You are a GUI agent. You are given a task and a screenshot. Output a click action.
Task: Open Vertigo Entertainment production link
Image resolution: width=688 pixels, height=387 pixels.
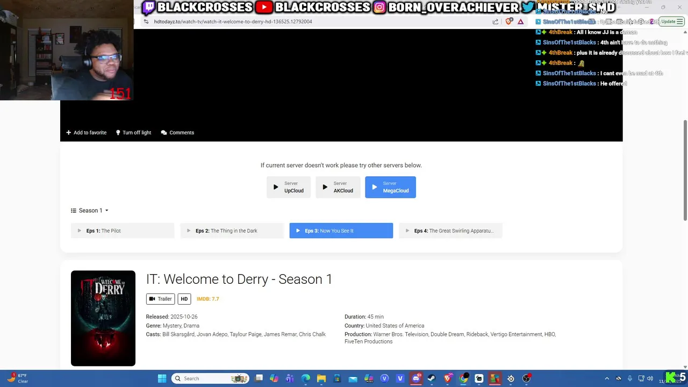point(516,334)
